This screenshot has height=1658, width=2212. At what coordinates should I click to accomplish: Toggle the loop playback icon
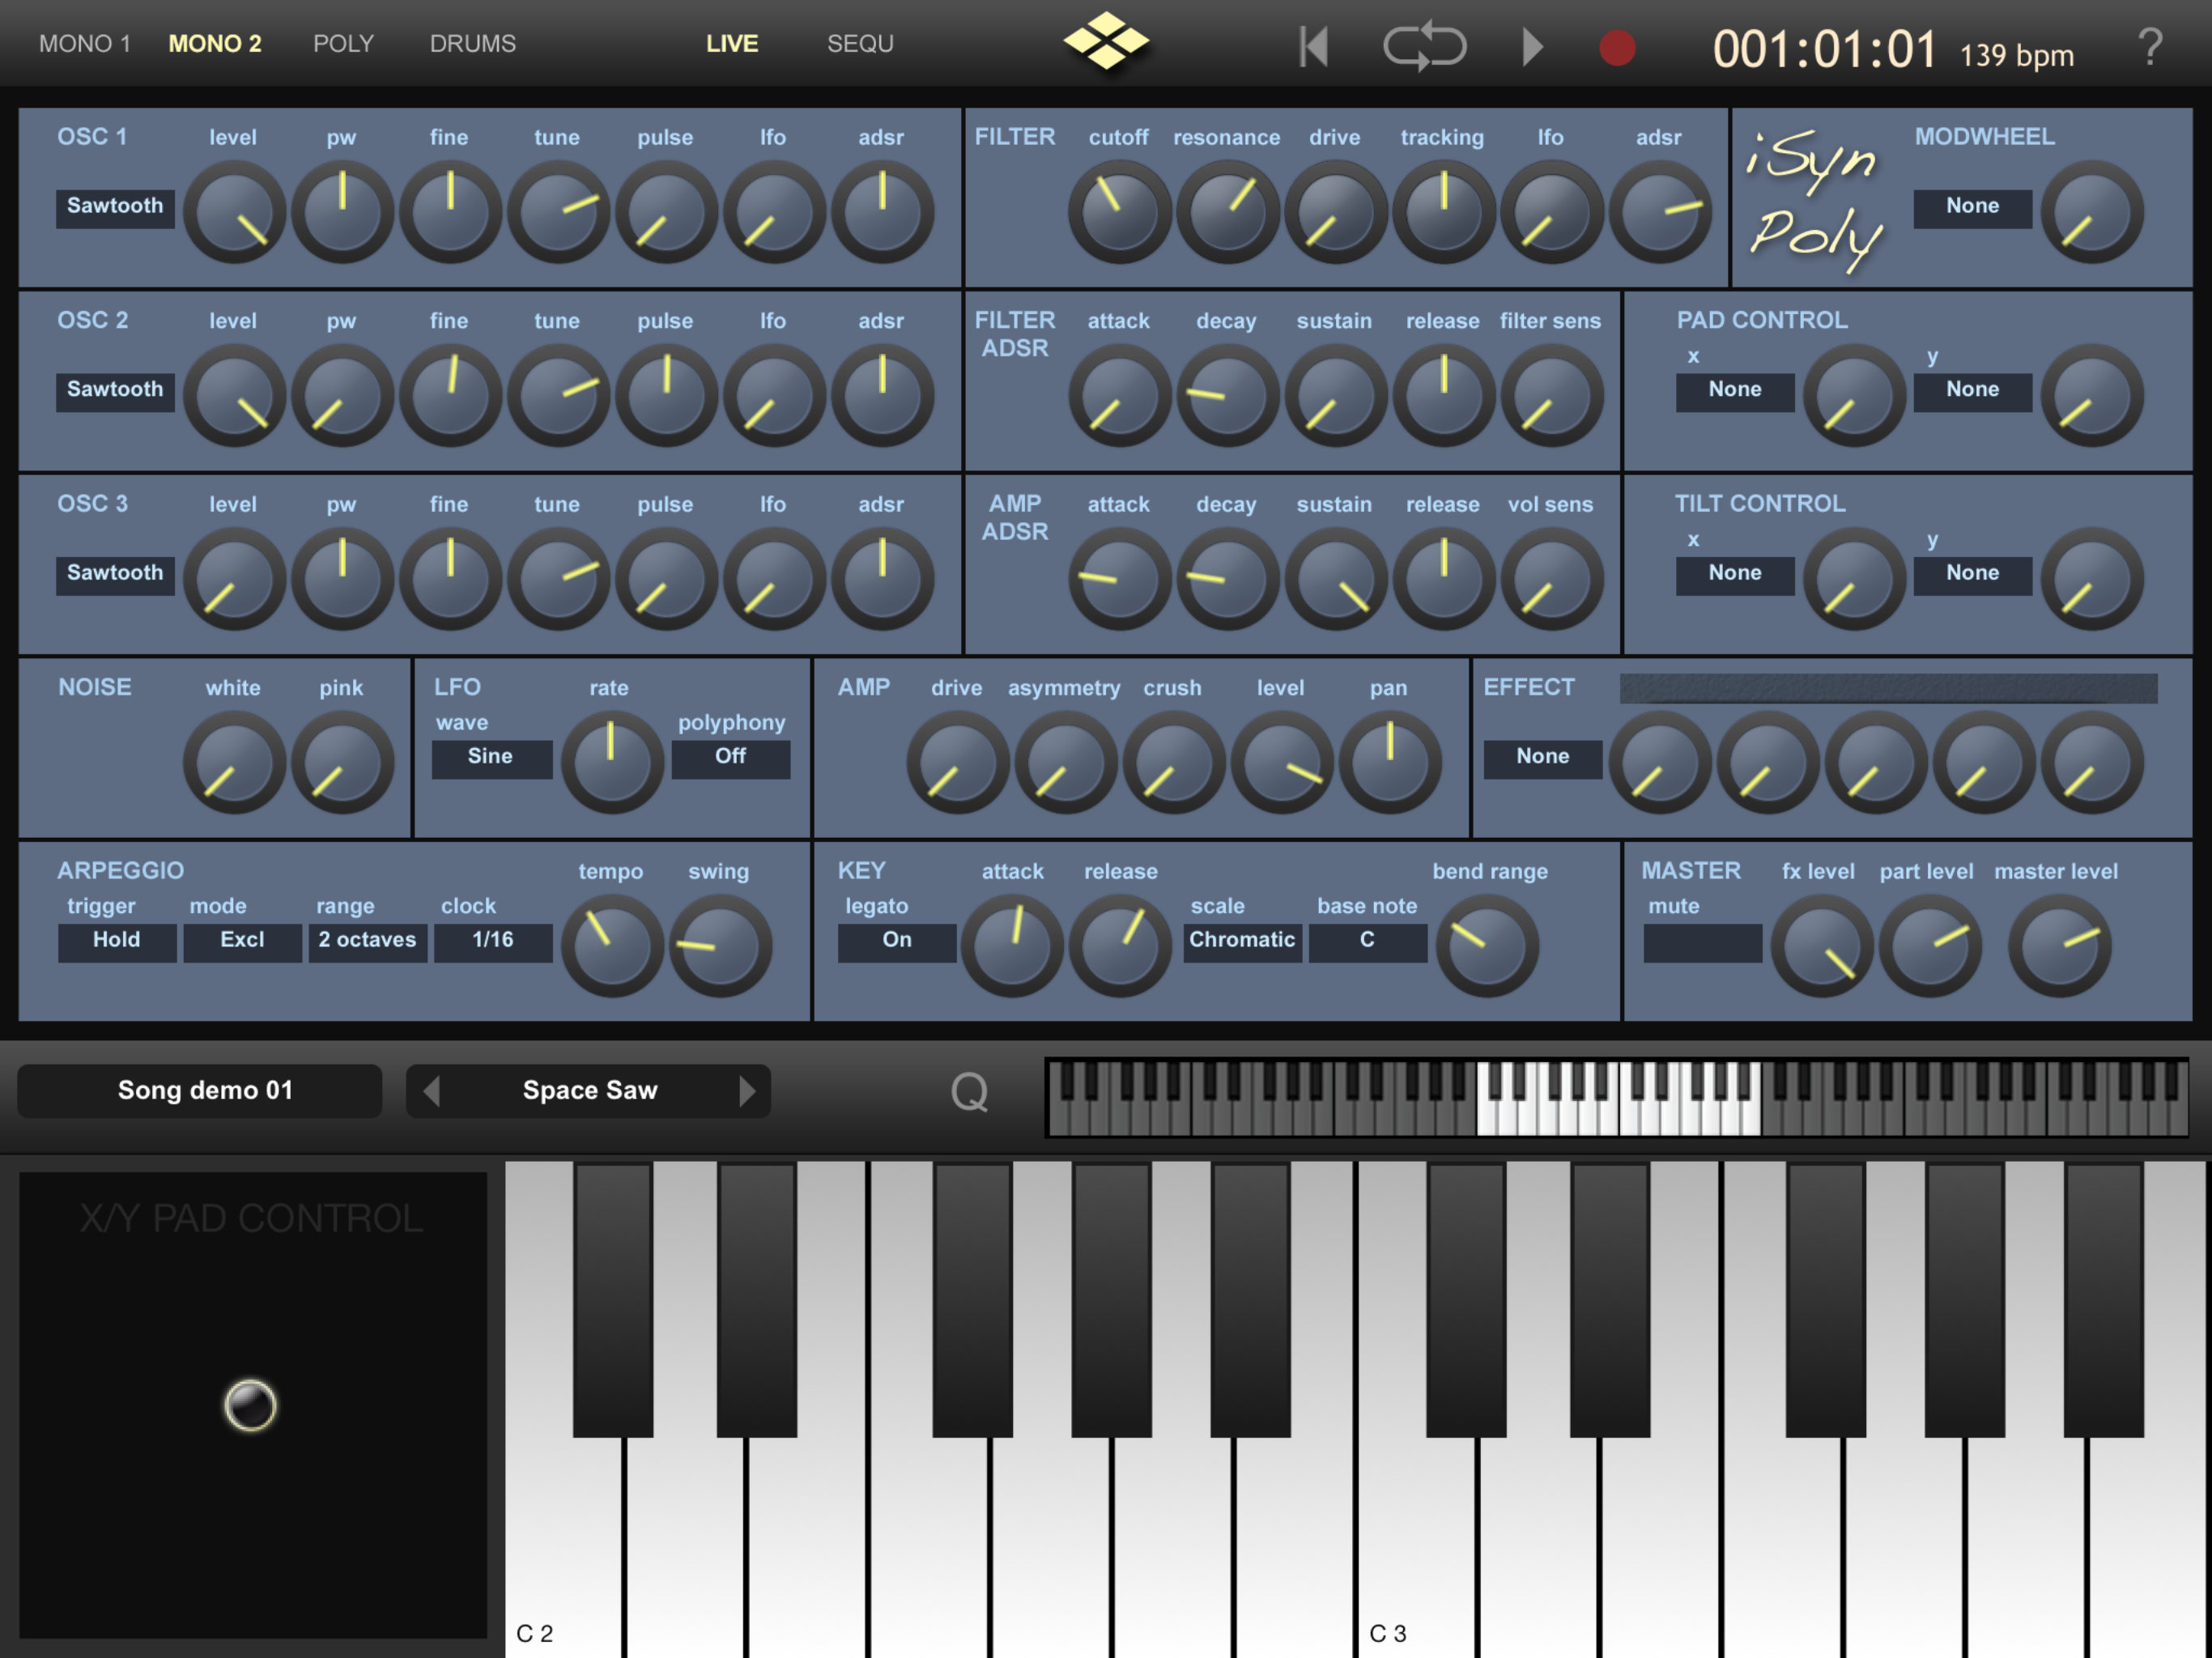click(x=1424, y=47)
